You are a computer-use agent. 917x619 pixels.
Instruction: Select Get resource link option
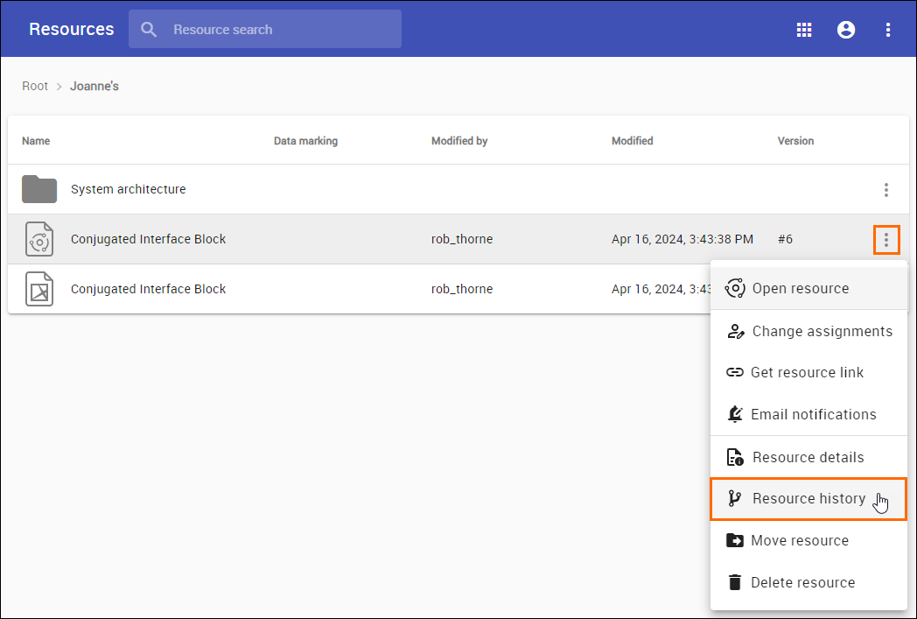coord(807,373)
